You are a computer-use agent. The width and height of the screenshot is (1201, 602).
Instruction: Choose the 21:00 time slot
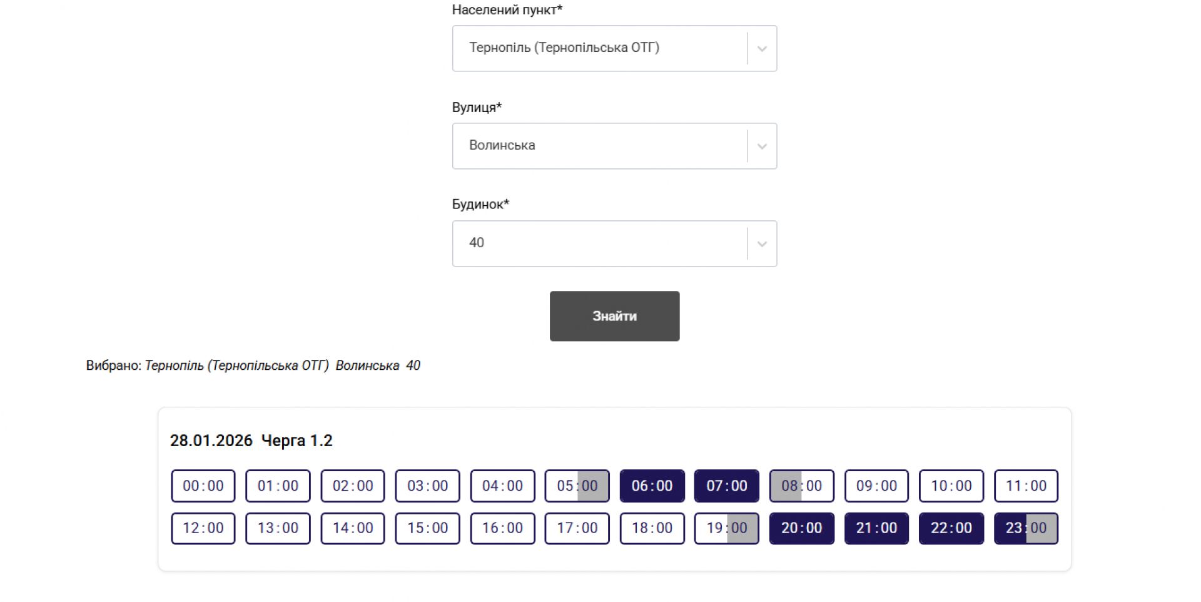876,529
